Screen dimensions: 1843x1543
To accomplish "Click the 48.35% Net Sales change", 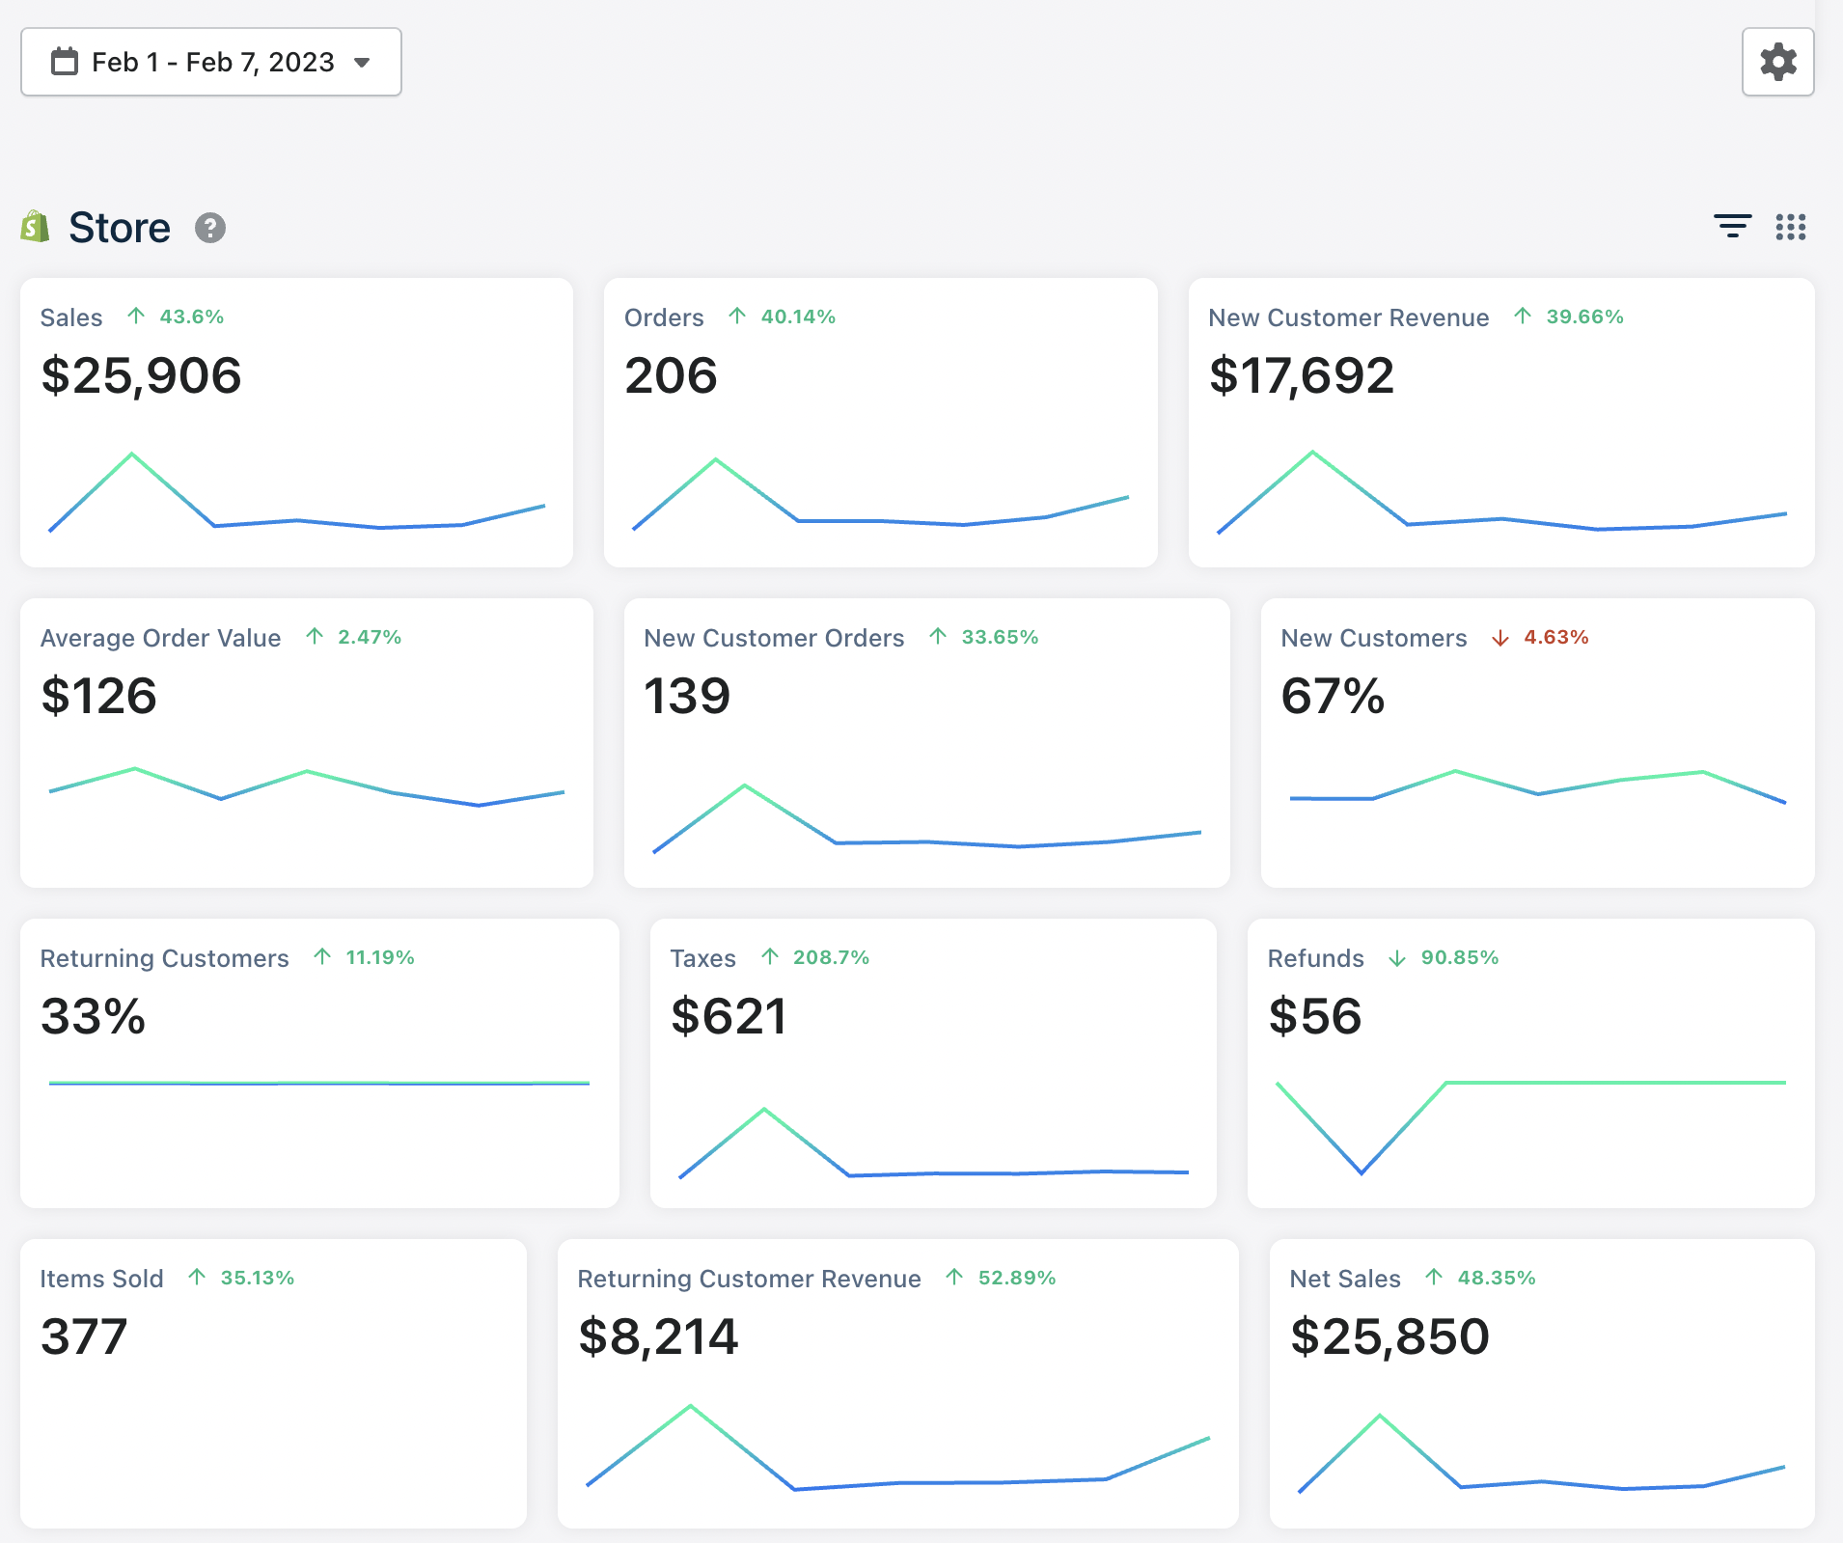I will 1496,1278.
